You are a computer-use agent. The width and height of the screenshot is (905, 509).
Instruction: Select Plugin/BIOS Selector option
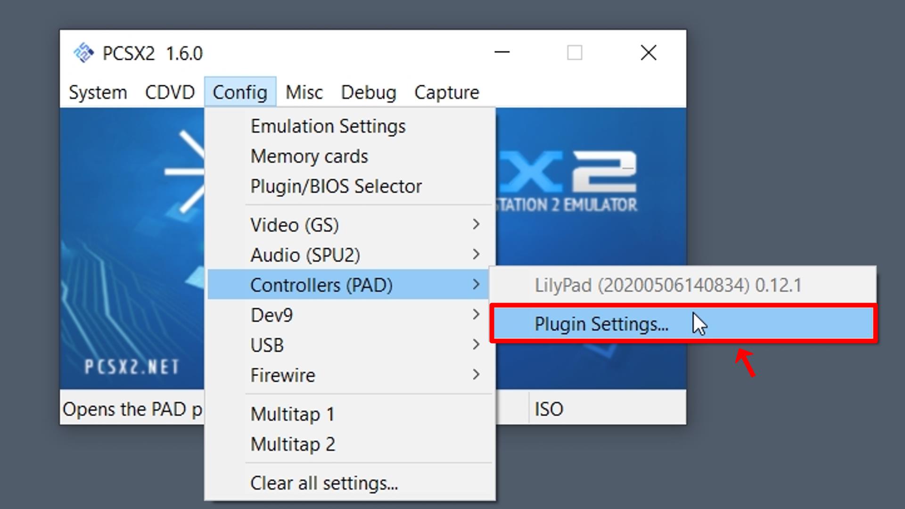click(336, 186)
